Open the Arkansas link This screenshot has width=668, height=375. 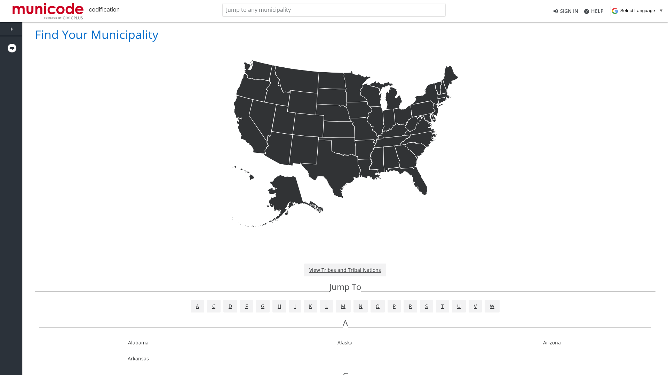(x=138, y=359)
